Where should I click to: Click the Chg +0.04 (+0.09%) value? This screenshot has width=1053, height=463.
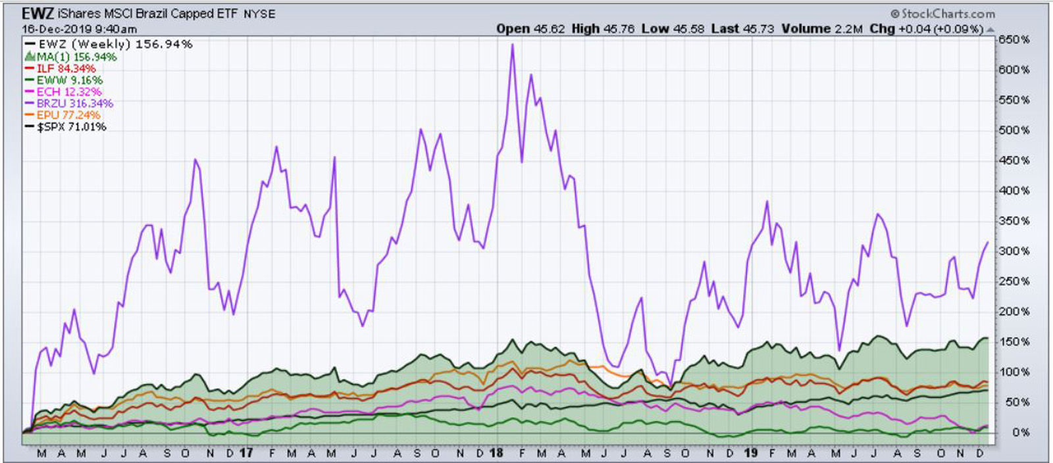point(927,29)
